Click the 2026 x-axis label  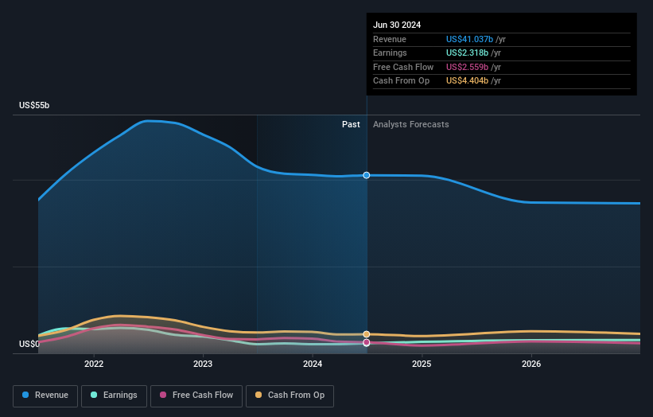point(531,364)
